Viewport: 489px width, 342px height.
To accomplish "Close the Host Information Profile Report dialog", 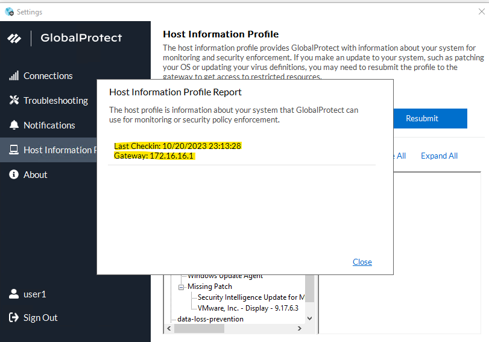I will [362, 262].
